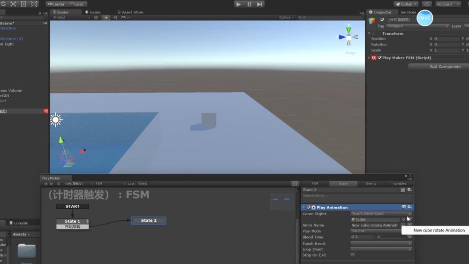Open State 2 settings gear menu
The width and height of the screenshot is (469, 264).
409,190
